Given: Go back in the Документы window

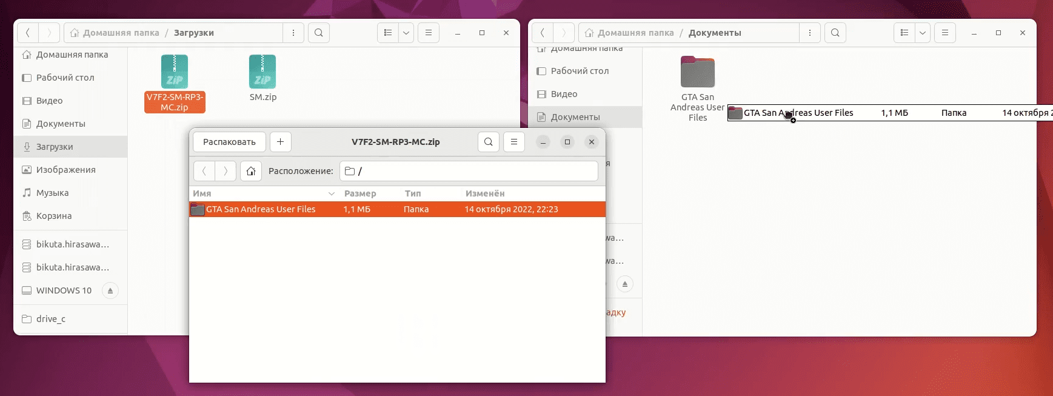Looking at the screenshot, I should click(x=543, y=33).
